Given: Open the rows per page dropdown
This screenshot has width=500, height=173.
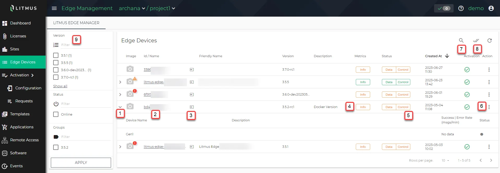Looking at the screenshot, I should pos(445,161).
